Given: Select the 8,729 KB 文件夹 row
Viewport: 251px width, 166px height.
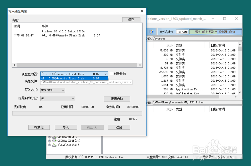Looking at the screenshot, I should pos(192,68).
